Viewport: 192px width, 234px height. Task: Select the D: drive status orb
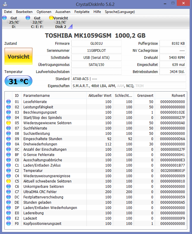(5, 18)
